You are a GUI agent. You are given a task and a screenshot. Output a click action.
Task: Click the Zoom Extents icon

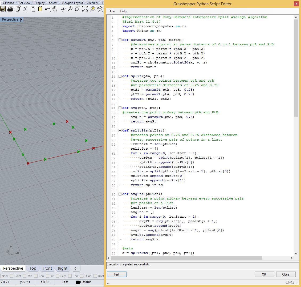click(85, 9)
